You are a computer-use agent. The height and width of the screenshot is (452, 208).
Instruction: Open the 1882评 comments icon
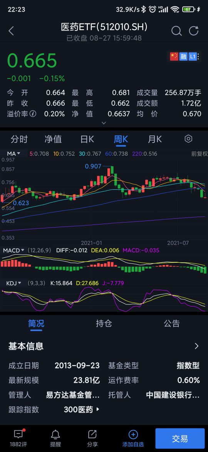point(18,438)
